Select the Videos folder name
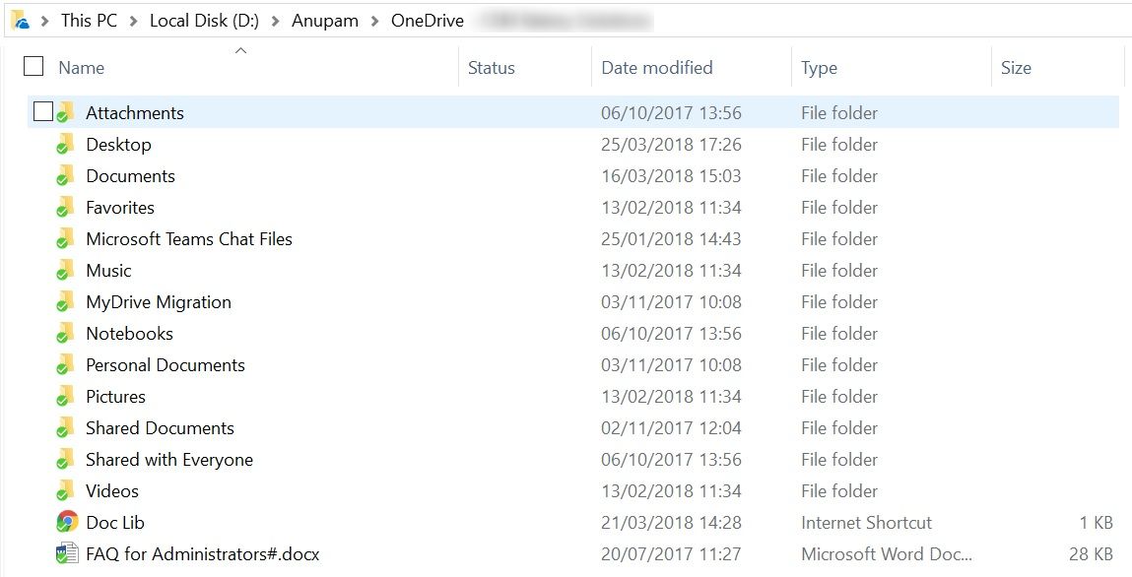The image size is (1132, 577). click(112, 491)
